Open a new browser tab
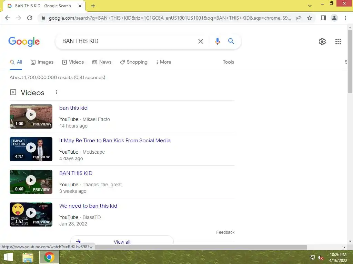The image size is (353, 264). (93, 6)
